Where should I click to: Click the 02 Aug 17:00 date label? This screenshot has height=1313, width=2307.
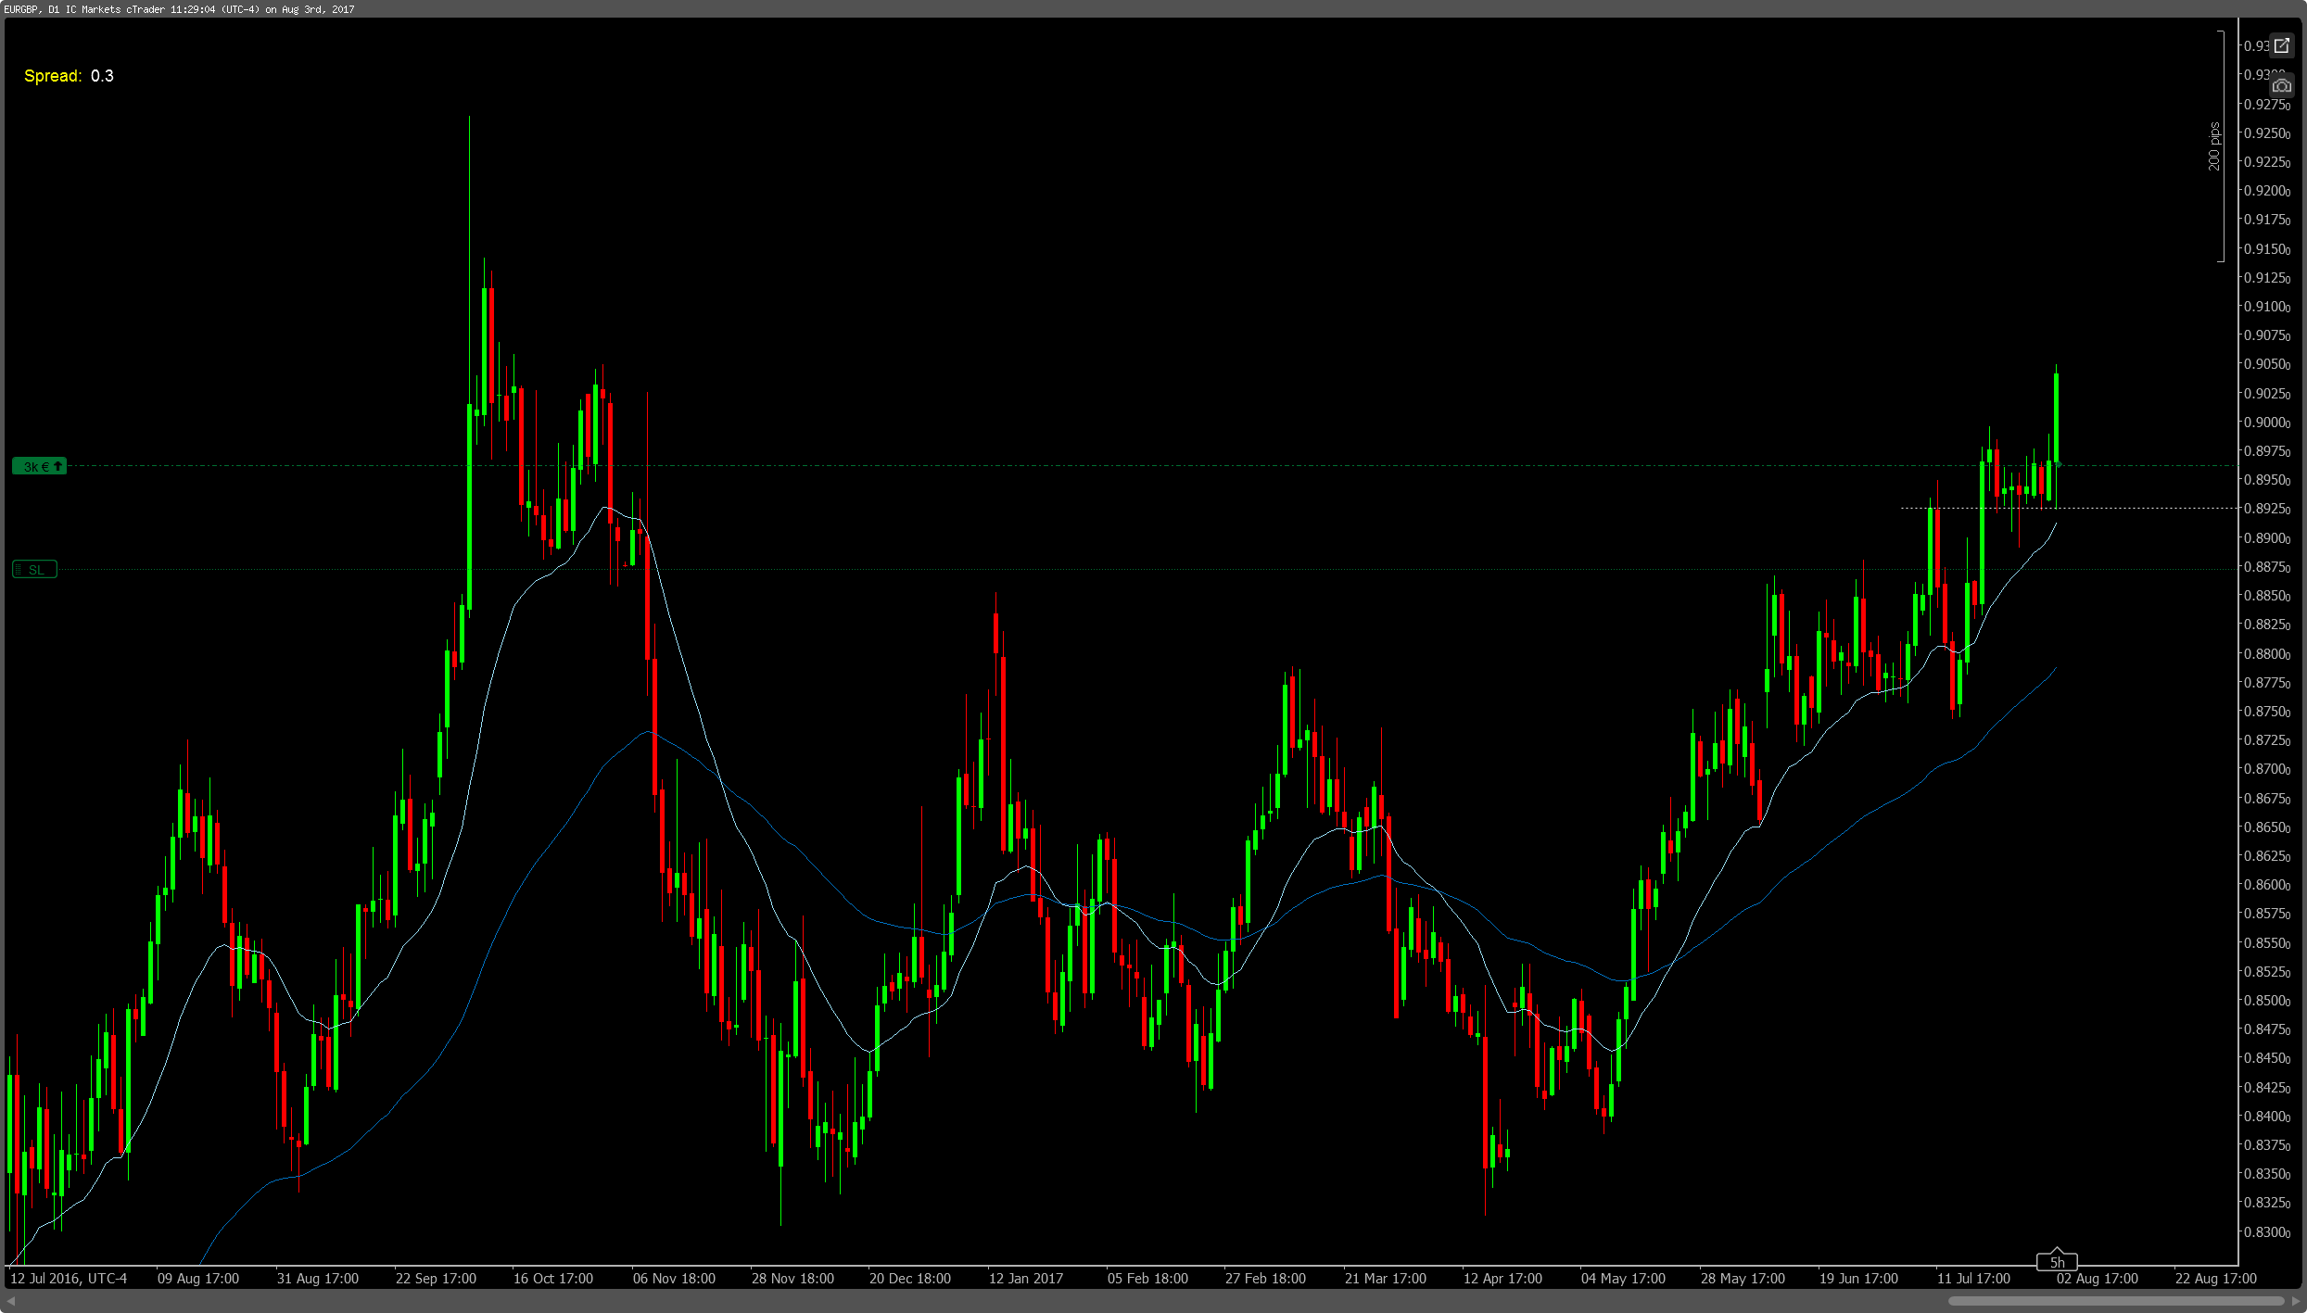(x=2096, y=1279)
